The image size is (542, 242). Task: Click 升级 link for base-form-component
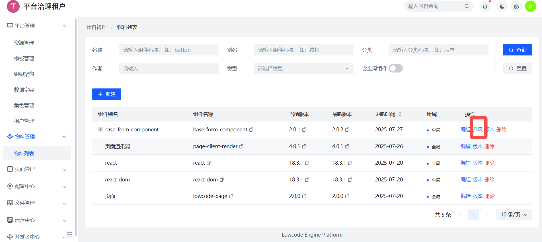[x=478, y=130]
